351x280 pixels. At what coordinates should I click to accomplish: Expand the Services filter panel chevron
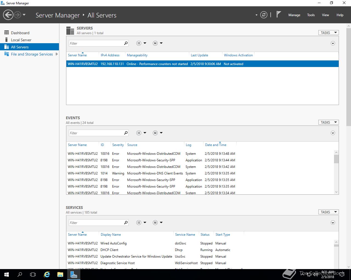tap(333, 223)
